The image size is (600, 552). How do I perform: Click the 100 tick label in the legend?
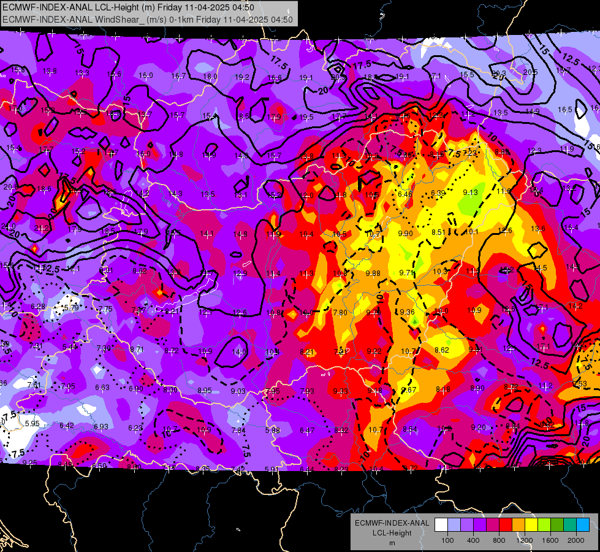[447, 540]
